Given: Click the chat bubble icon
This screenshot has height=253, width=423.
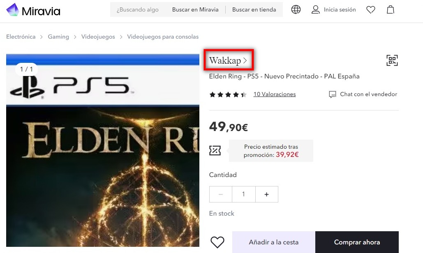Looking at the screenshot, I should 332,94.
